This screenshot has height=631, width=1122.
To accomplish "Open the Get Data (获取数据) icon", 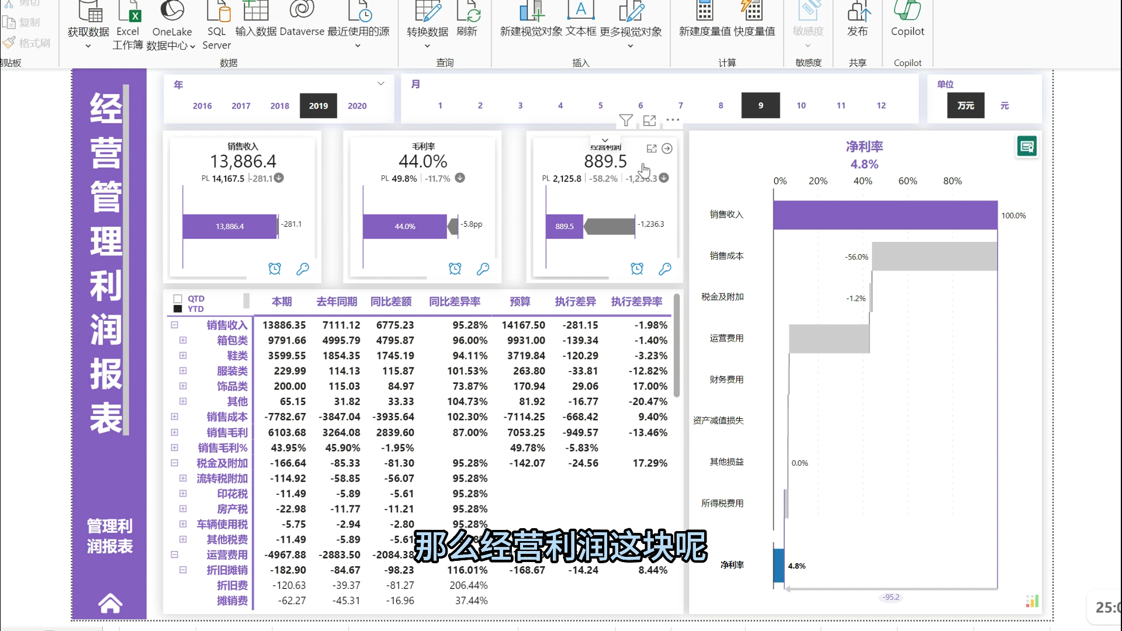I will [x=89, y=11].
